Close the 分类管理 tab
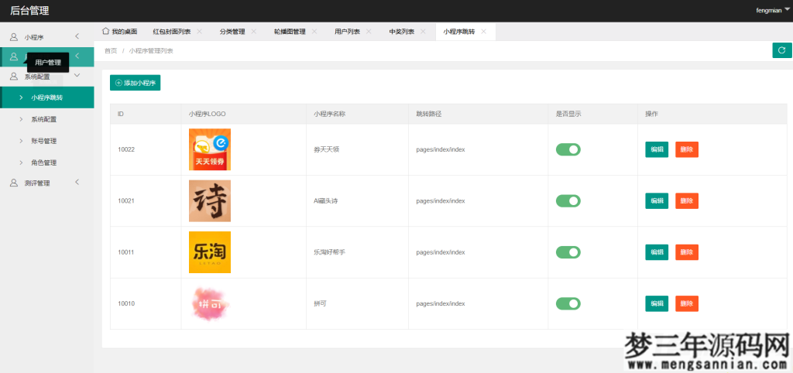793x373 pixels. (x=253, y=31)
